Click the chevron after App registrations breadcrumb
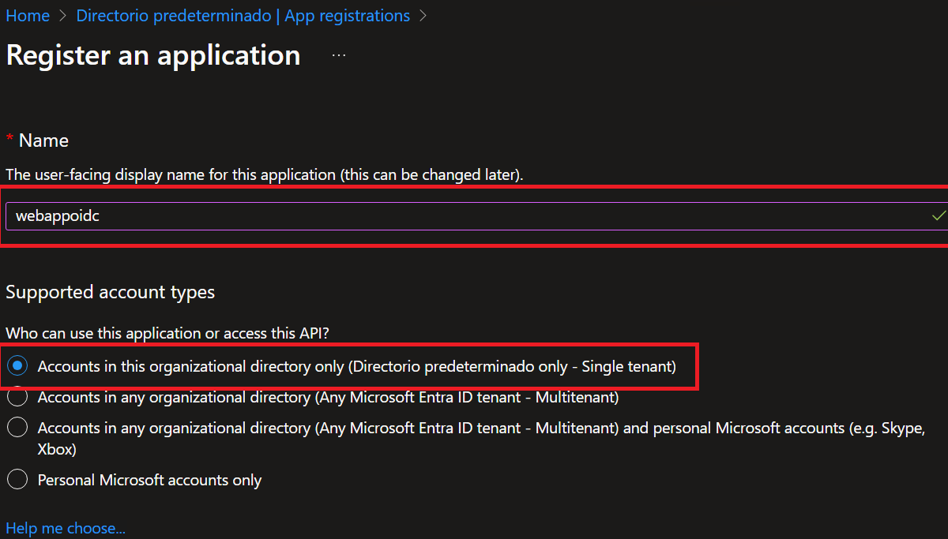Image resolution: width=948 pixels, height=539 pixels. click(423, 15)
